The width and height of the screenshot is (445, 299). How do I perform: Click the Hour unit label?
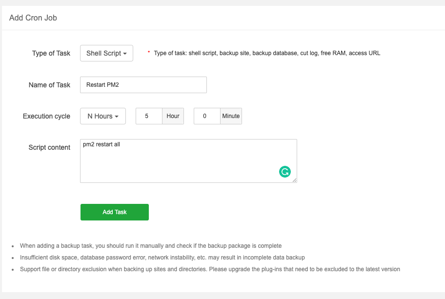[173, 116]
